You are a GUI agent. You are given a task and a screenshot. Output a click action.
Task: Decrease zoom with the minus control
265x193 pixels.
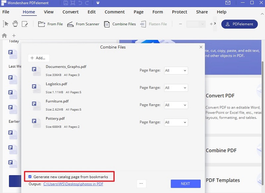[181, 24]
